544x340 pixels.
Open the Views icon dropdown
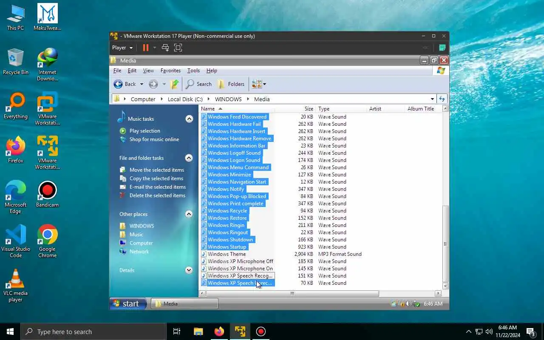[x=259, y=84]
